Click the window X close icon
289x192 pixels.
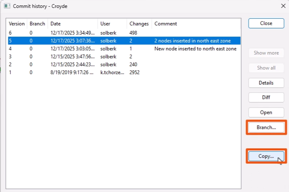[283, 6]
